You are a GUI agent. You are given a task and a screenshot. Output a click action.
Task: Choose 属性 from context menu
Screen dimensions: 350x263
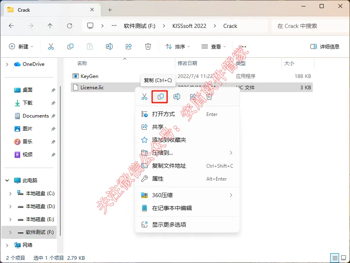187,179
